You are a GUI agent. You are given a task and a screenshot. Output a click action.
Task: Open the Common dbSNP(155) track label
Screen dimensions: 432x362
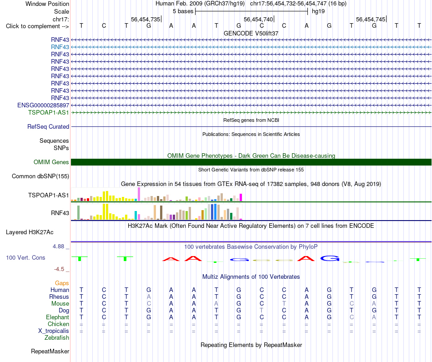point(40,176)
